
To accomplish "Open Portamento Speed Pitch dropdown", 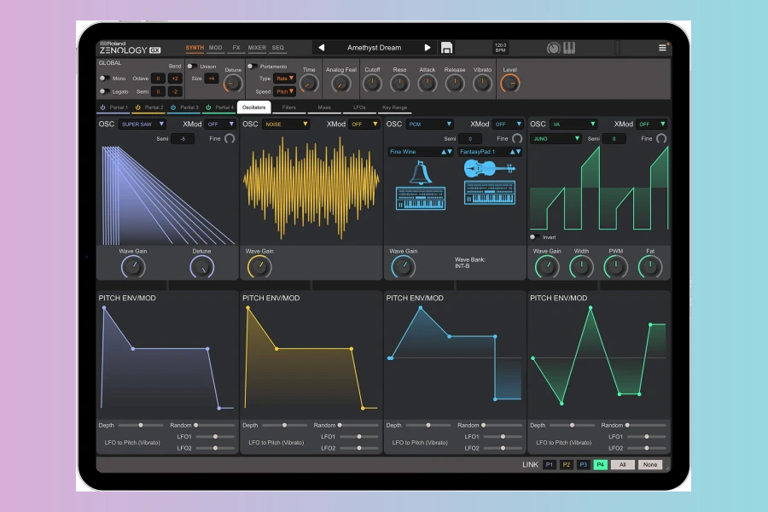I will pyautogui.click(x=284, y=91).
